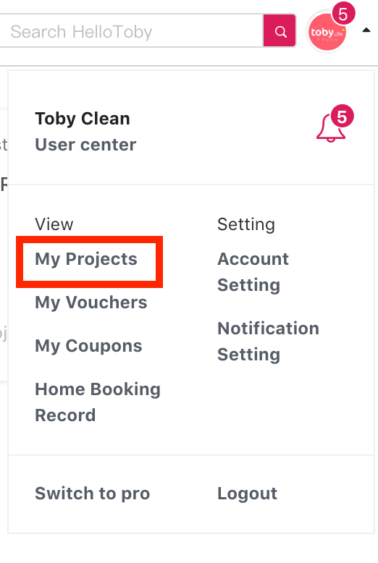Click the badge 5 on avatar
Screen dimensions: 378x563
point(343,14)
